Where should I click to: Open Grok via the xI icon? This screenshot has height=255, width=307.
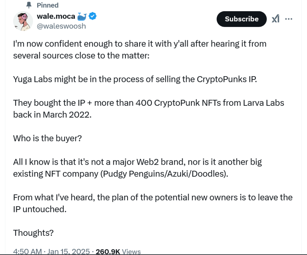[275, 19]
